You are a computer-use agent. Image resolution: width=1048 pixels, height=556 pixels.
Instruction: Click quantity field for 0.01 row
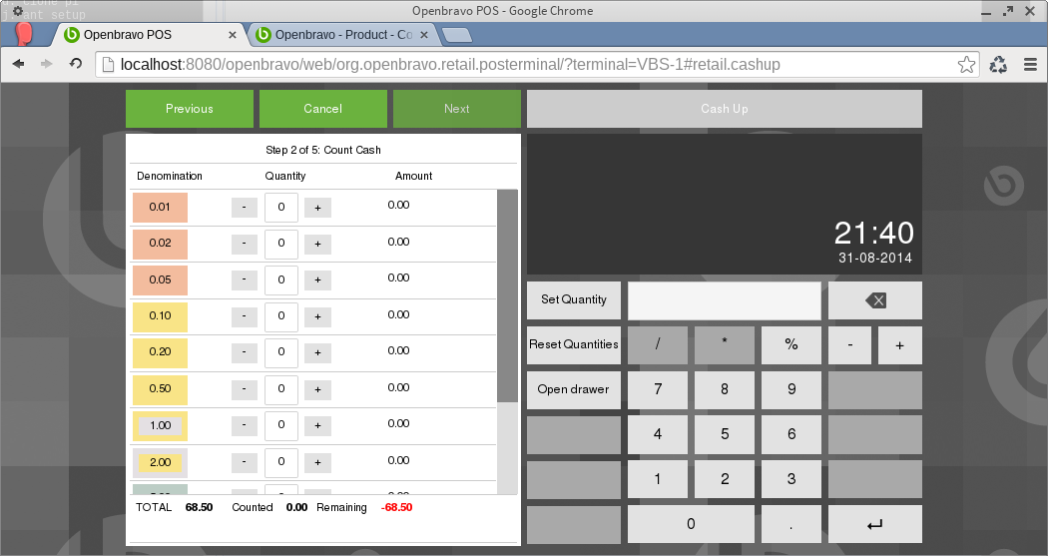click(x=281, y=208)
